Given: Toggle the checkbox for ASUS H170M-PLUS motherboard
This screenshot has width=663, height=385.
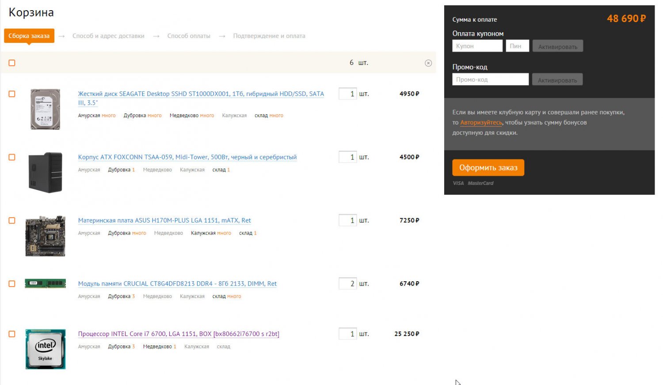Looking at the screenshot, I should pyautogui.click(x=12, y=220).
